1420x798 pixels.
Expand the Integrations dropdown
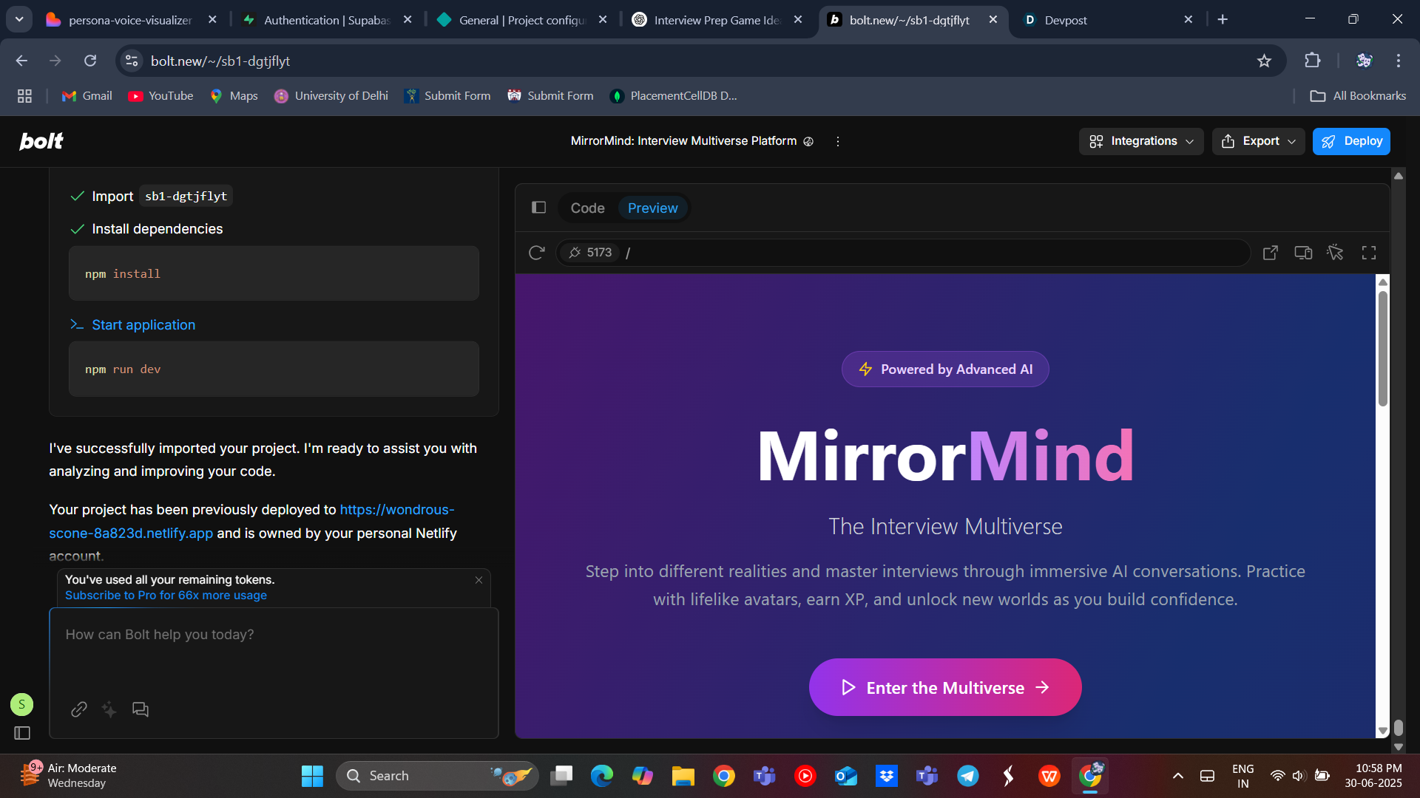1141,141
